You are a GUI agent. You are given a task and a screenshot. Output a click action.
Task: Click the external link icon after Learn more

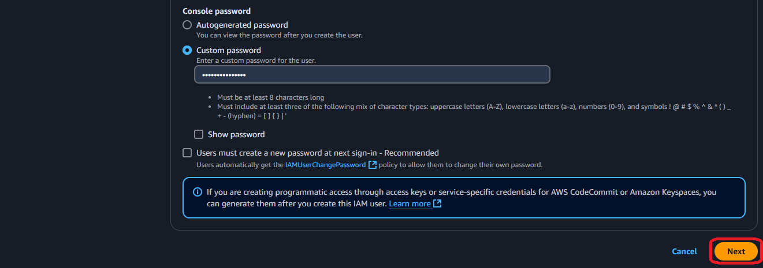[x=437, y=204]
